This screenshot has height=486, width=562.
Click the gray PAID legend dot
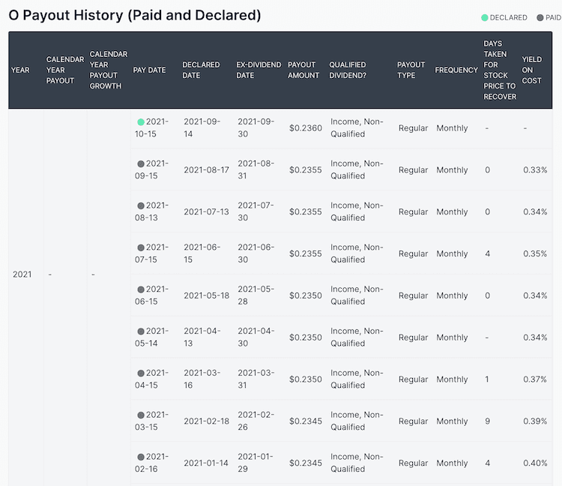[540, 17]
